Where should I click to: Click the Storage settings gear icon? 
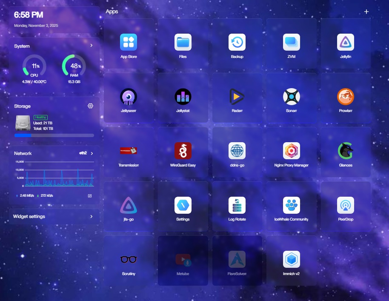click(x=90, y=106)
